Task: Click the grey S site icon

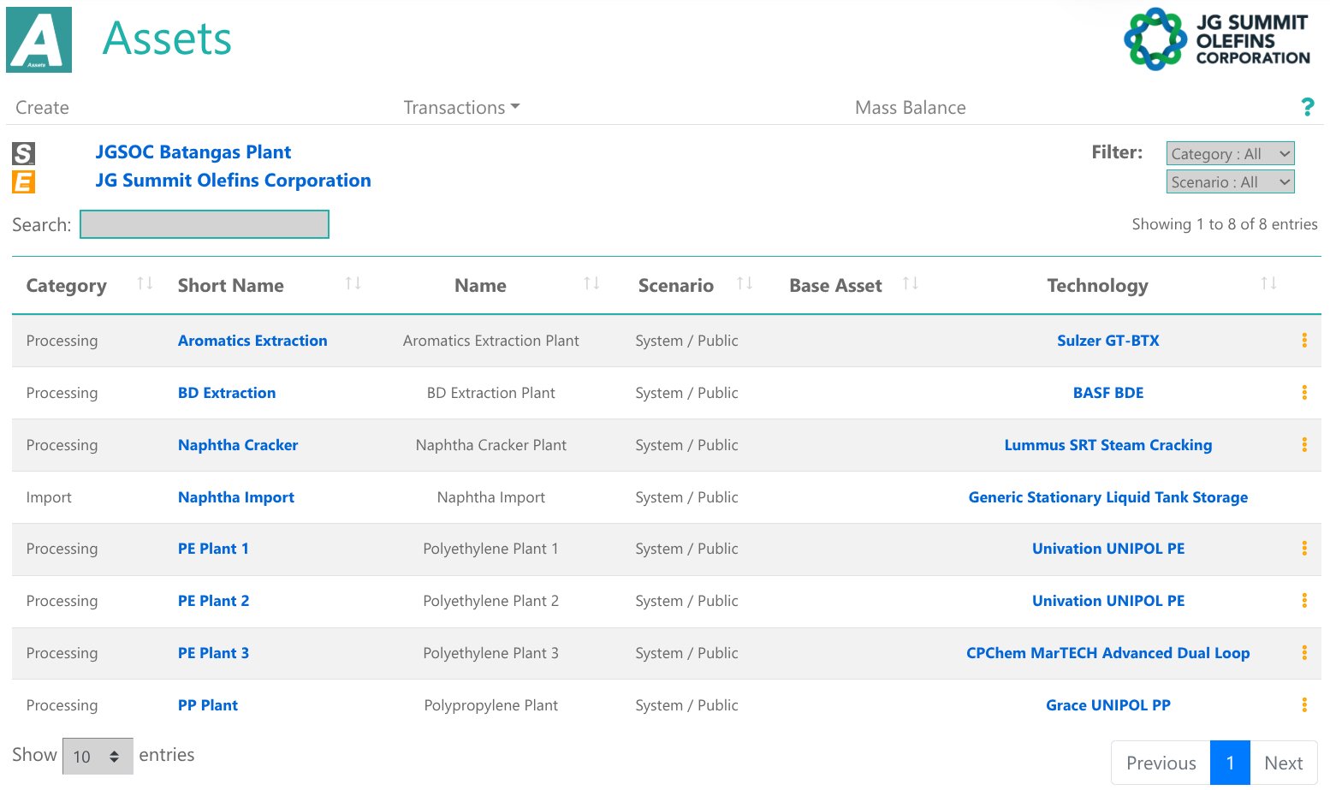Action: (23, 153)
